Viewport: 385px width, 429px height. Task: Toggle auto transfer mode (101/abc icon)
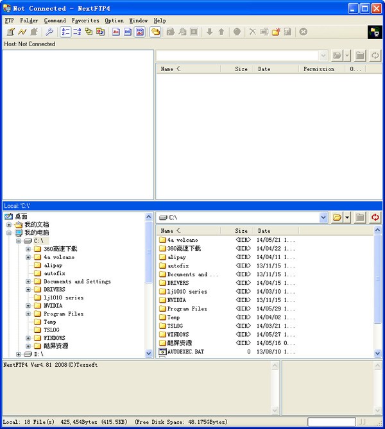pyautogui.click(x=140, y=31)
